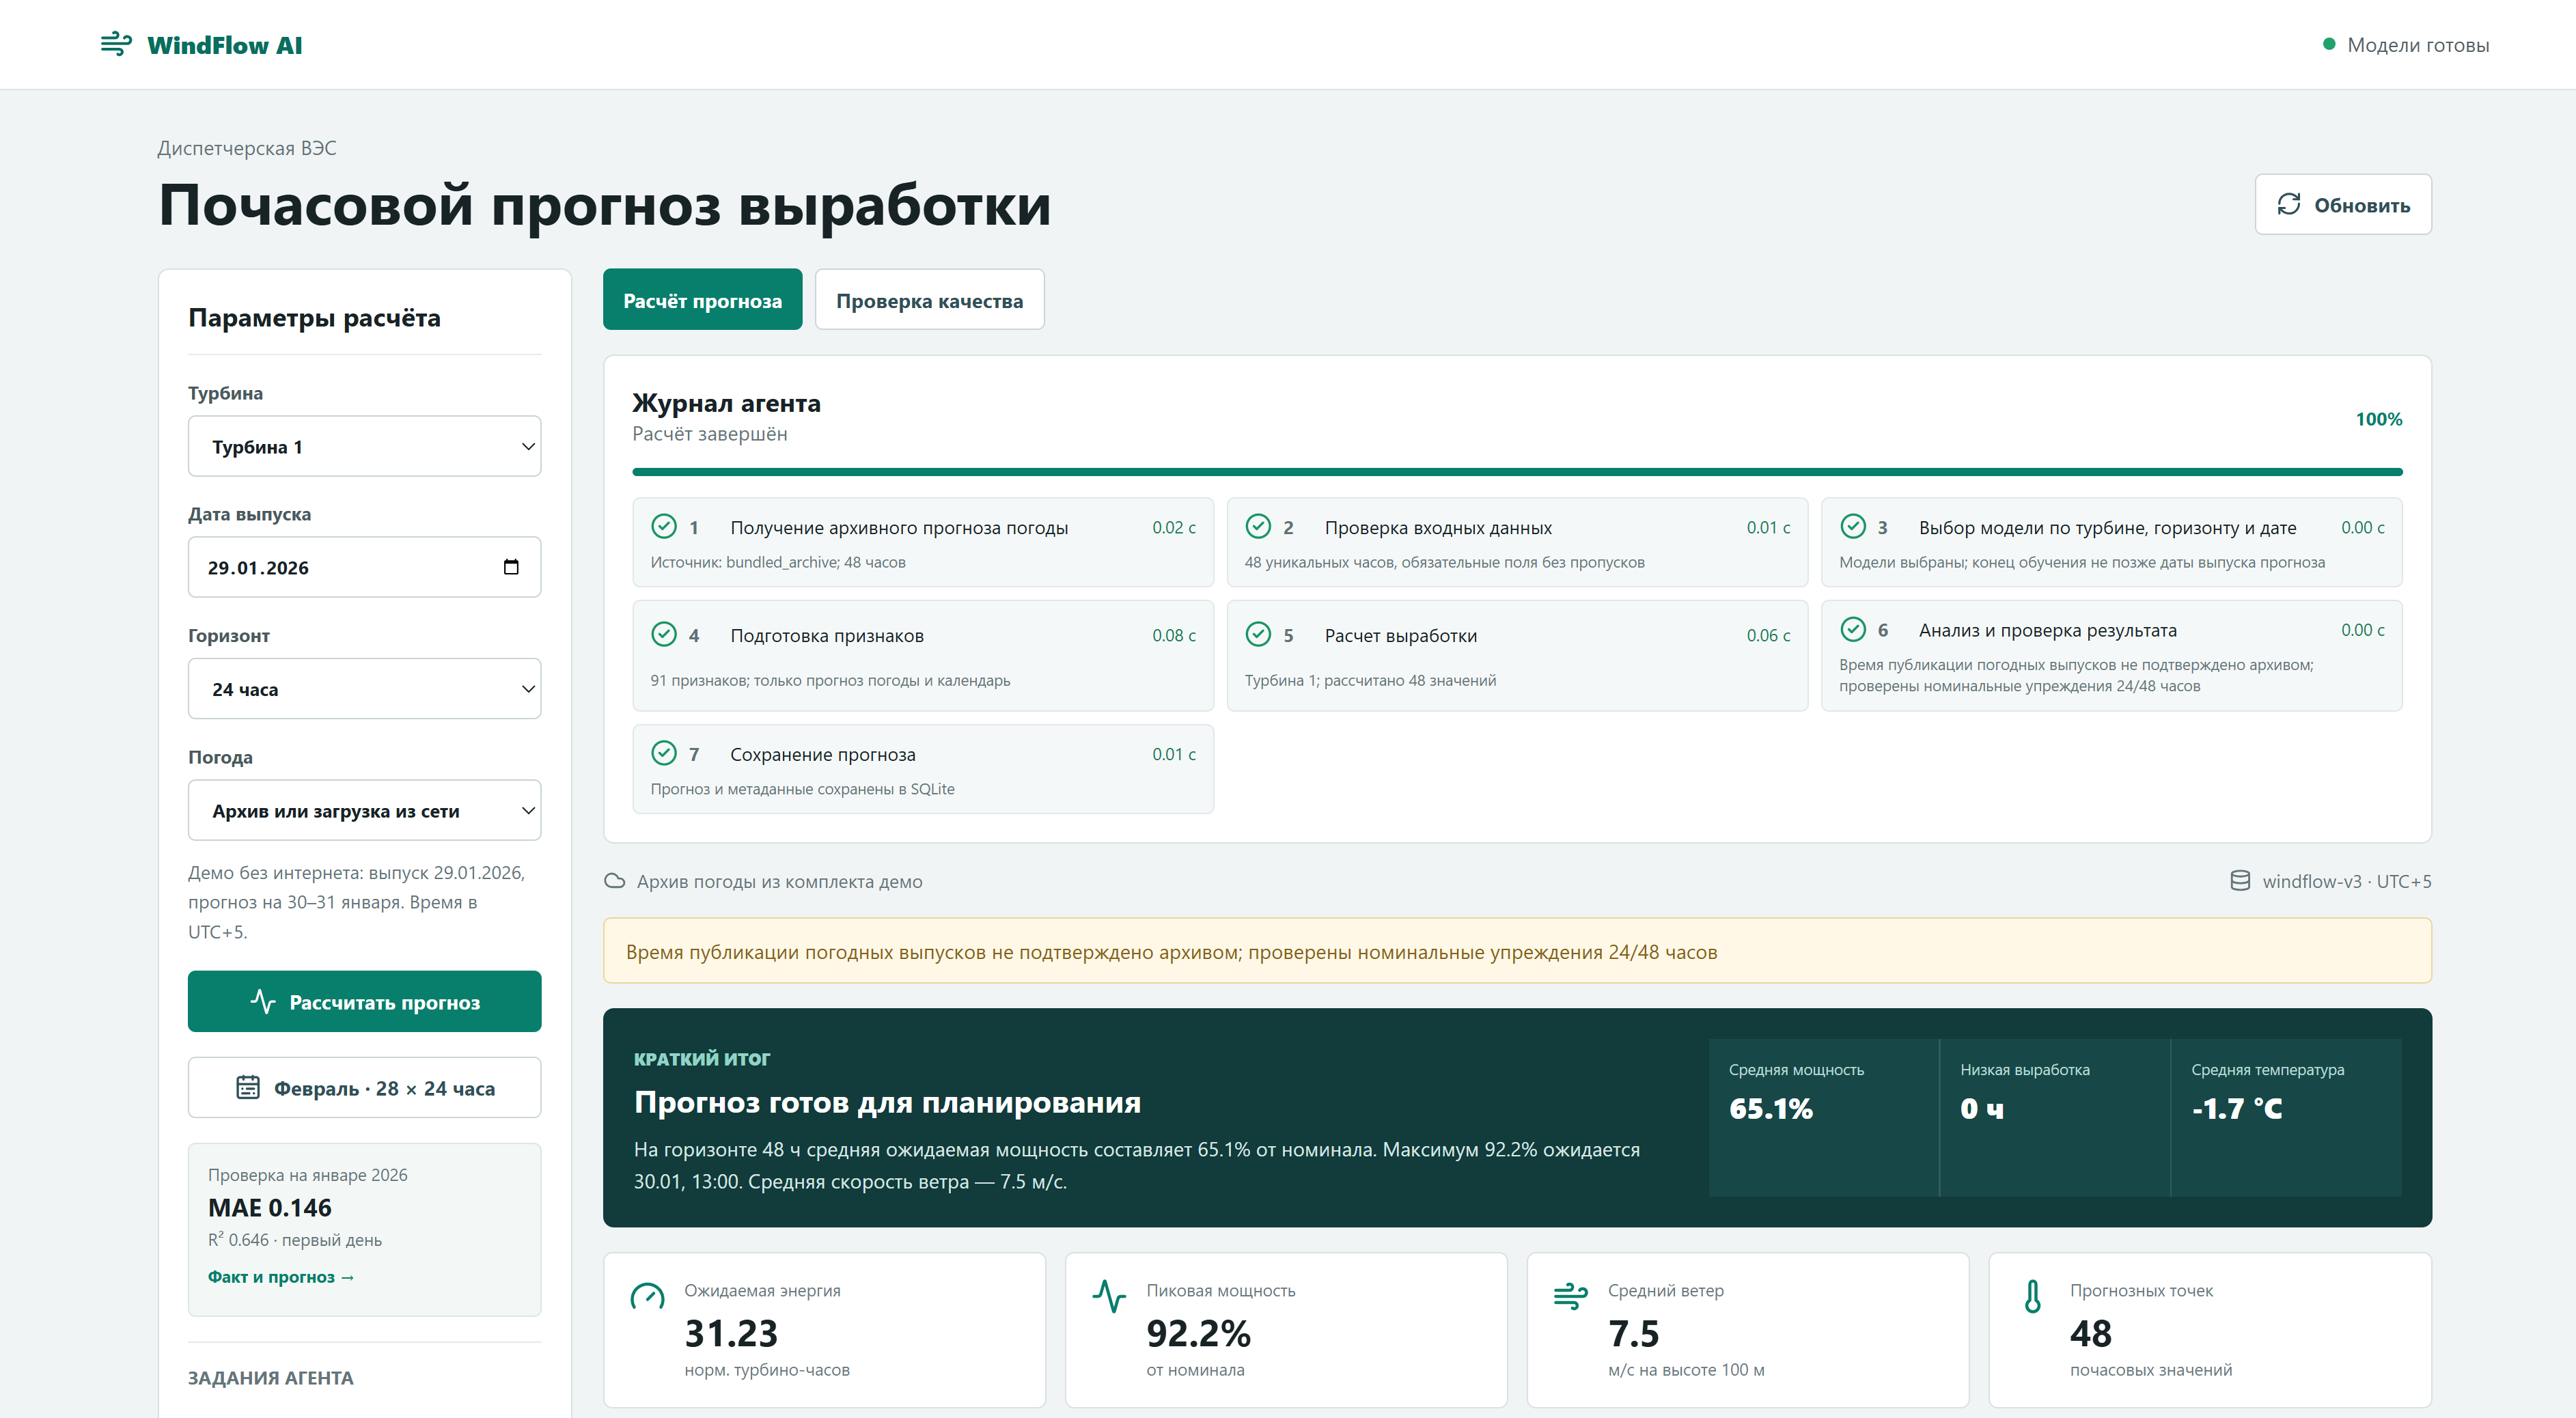Screen dimensions: 2576x1418
Task: Click the Модели готовы status text
Action: pyautogui.click(x=2418, y=45)
